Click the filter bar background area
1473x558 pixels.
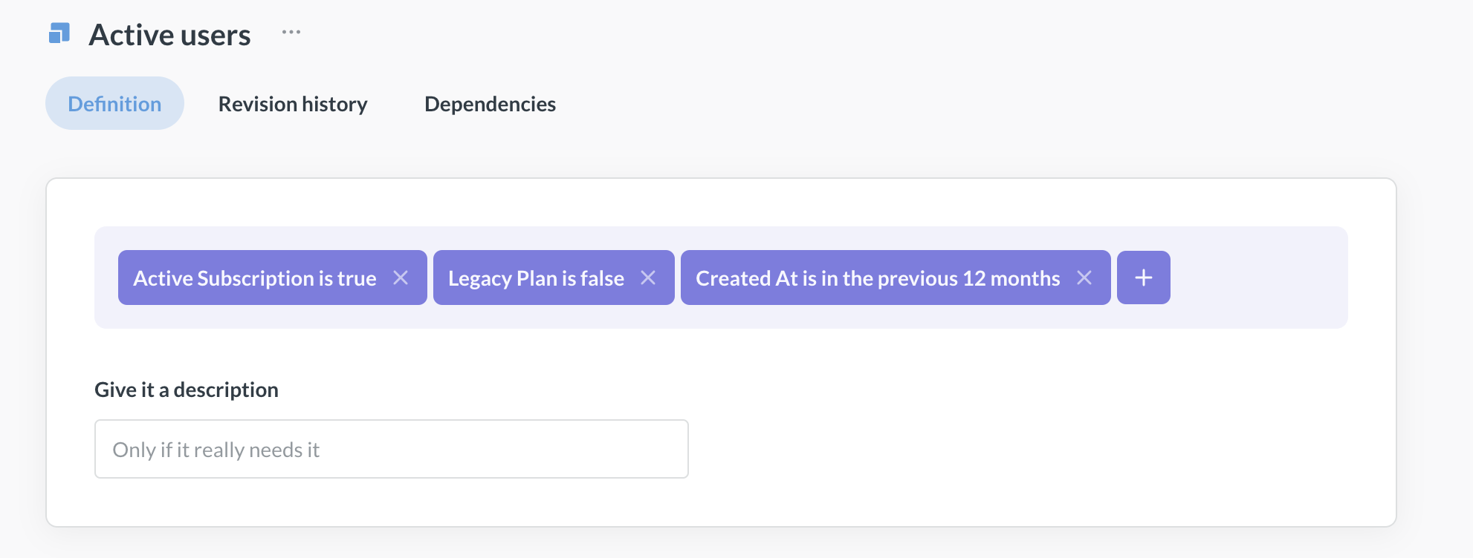tap(1249, 278)
